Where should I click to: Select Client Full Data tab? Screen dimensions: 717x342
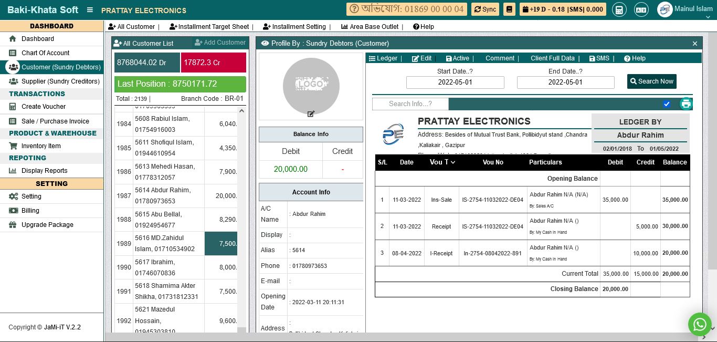[x=552, y=58]
